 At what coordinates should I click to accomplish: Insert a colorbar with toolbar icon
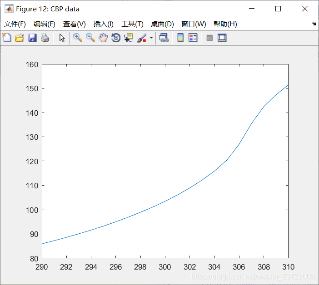pyautogui.click(x=180, y=38)
